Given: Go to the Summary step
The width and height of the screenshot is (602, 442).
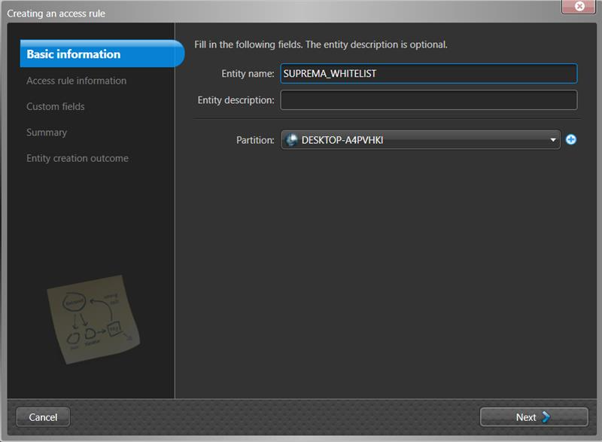Looking at the screenshot, I should coord(47,133).
